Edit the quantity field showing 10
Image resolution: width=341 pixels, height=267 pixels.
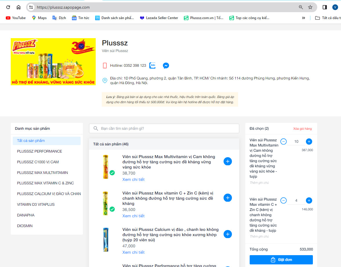[x=296, y=142]
